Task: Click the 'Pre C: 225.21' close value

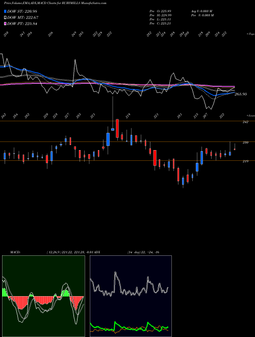Action: click(x=160, y=23)
